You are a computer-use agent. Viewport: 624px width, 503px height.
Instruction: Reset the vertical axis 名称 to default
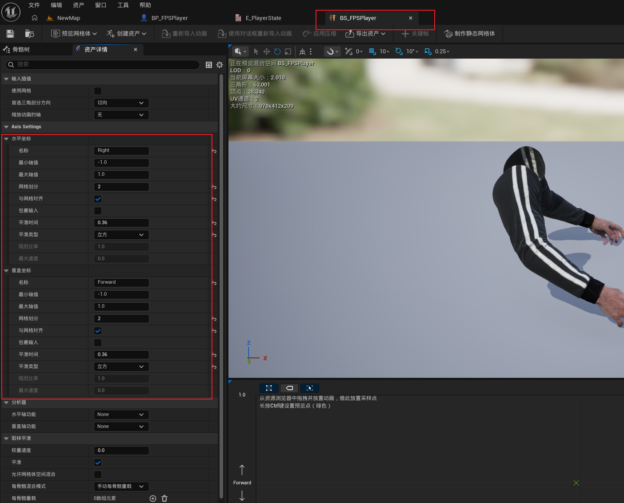pos(214,283)
